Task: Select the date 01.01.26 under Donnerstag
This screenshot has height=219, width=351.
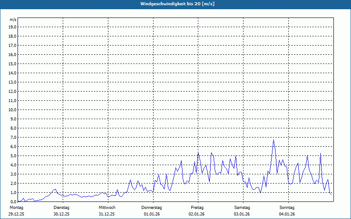Action: [152, 214]
